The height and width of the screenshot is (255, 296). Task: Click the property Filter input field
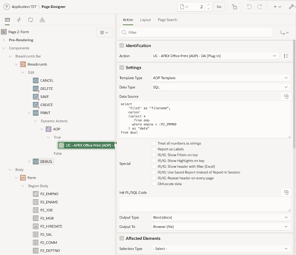[196, 32]
